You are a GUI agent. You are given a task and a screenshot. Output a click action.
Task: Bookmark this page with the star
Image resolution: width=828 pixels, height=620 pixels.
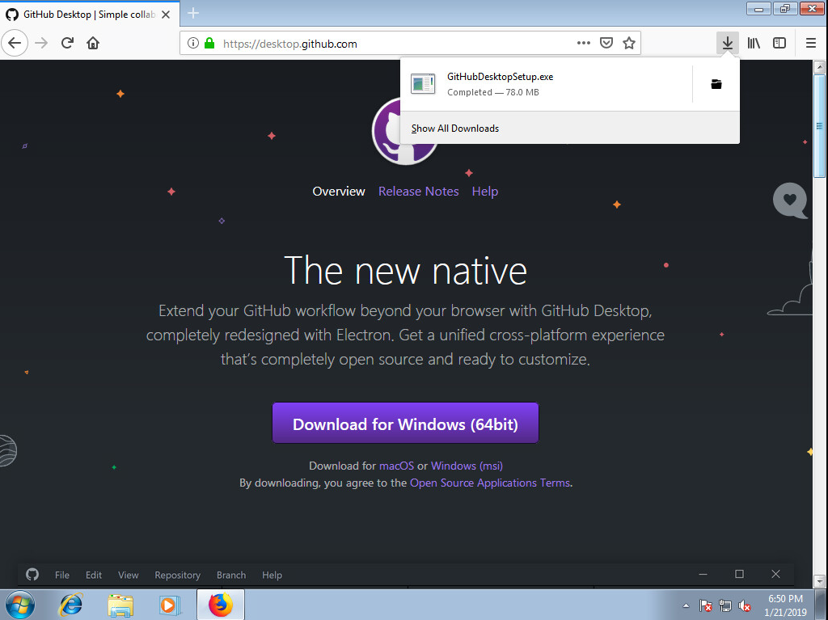[x=629, y=44]
